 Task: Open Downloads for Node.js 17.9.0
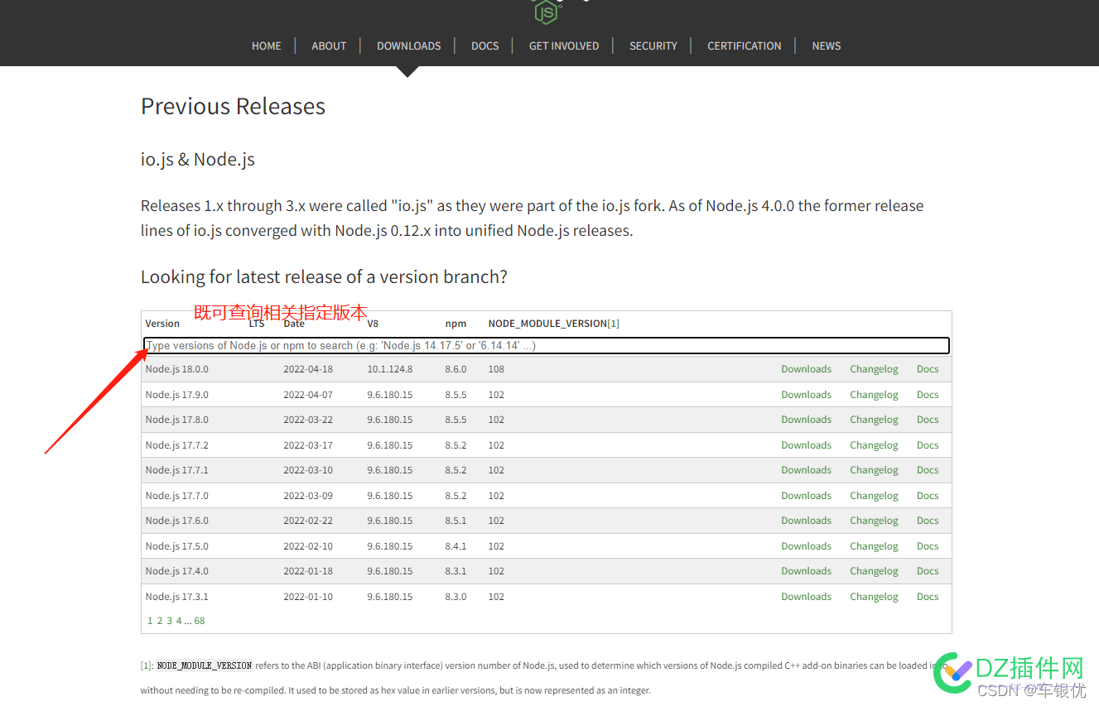point(807,395)
